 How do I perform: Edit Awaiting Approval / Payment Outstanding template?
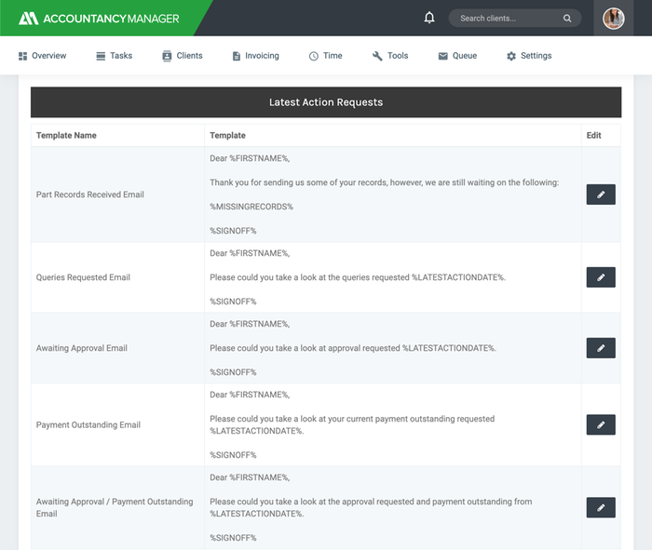pos(601,507)
